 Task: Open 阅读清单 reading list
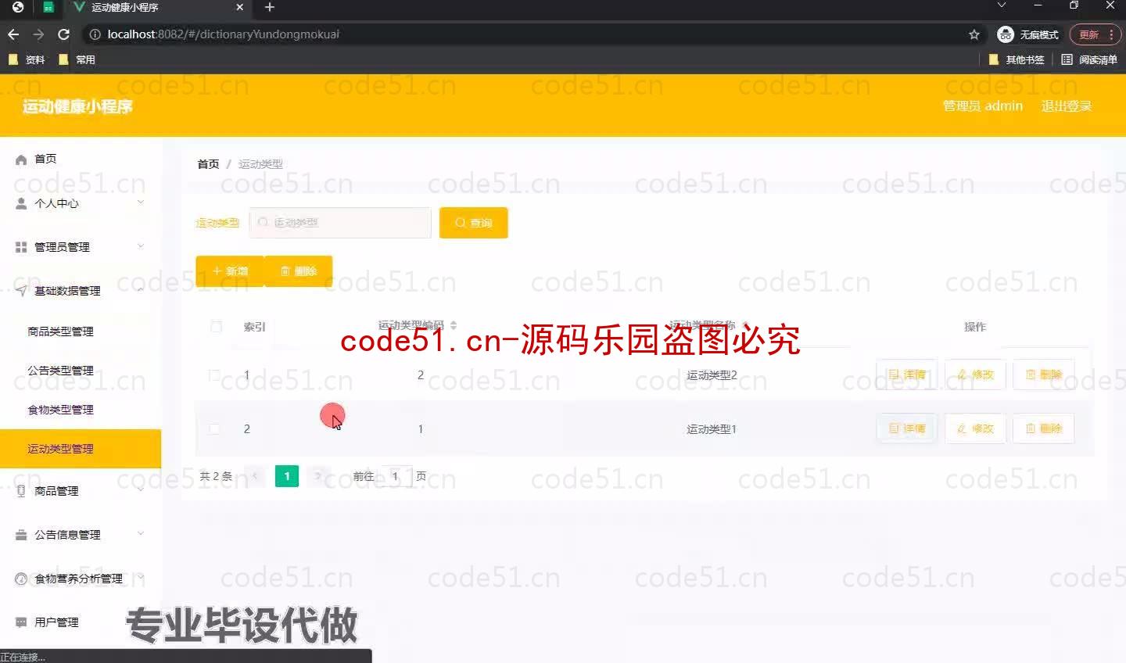(1089, 59)
